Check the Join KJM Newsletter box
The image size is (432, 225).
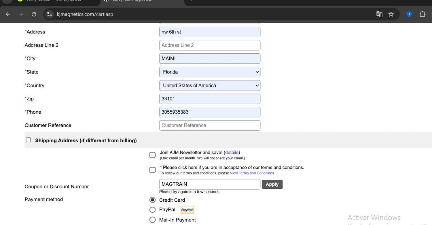[153, 155]
